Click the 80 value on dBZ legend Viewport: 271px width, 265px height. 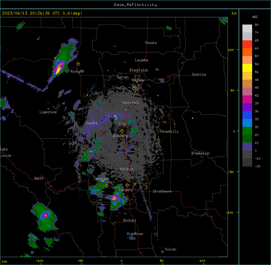(257, 25)
